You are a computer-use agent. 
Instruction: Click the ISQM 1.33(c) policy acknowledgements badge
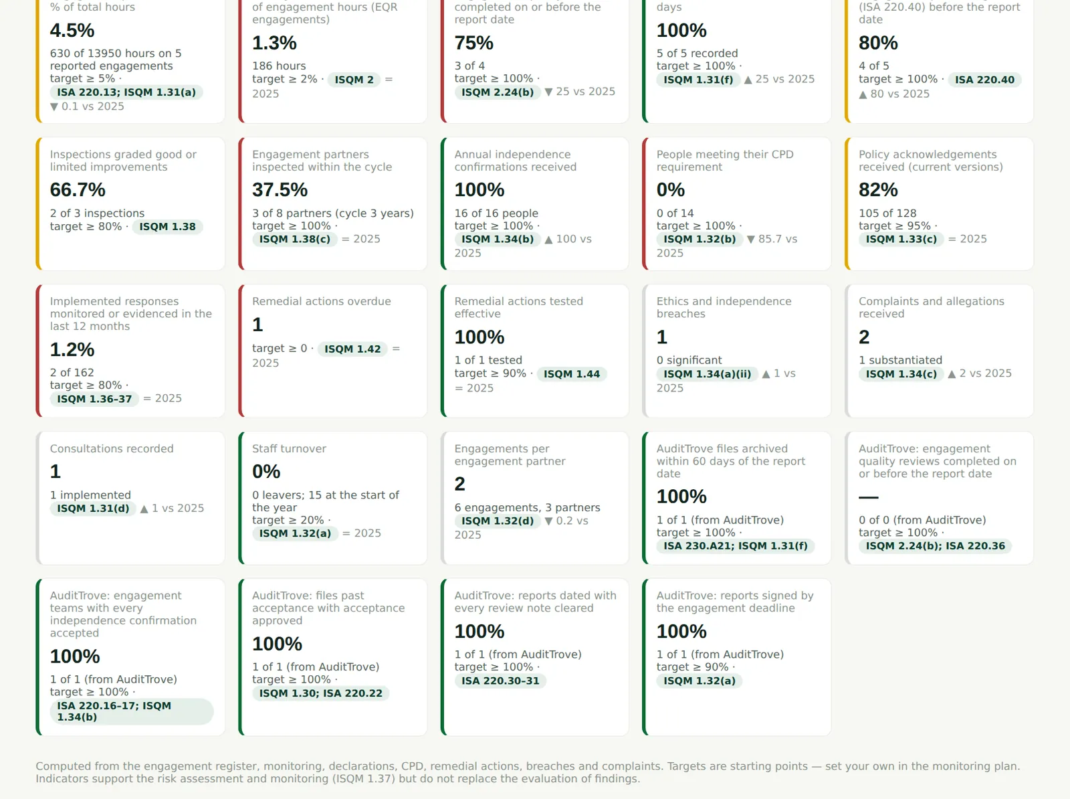click(x=901, y=239)
